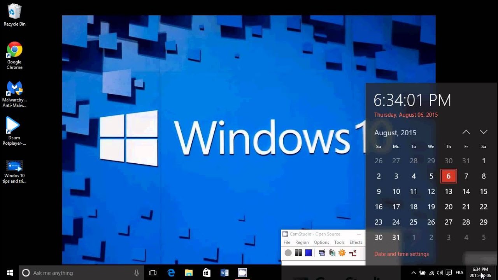The image size is (498, 280).
Task: Select August 23 in the calendar
Action: click(379, 222)
